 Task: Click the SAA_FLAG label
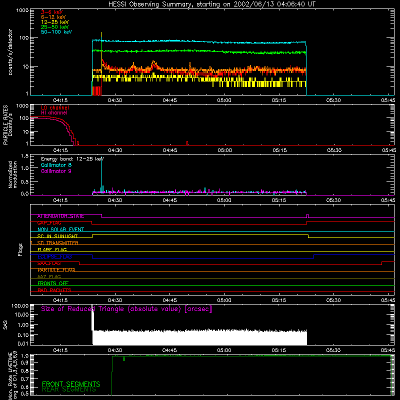click(49, 263)
